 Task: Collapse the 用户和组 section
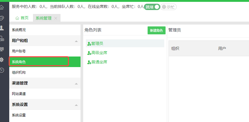pyautogui.click(x=76, y=41)
